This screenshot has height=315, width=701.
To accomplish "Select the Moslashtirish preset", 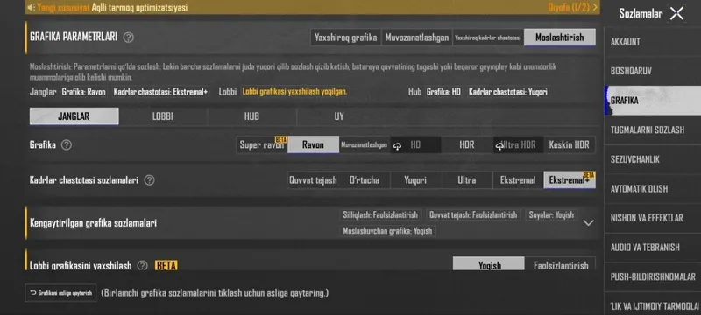I will [x=560, y=38].
